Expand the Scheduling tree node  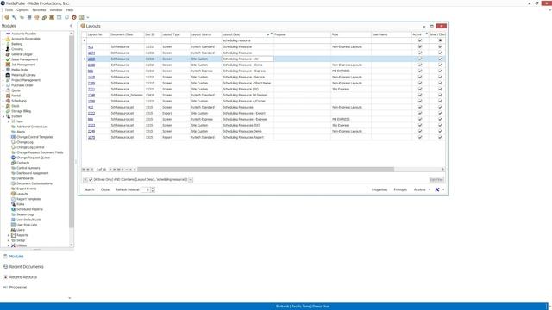3,101
